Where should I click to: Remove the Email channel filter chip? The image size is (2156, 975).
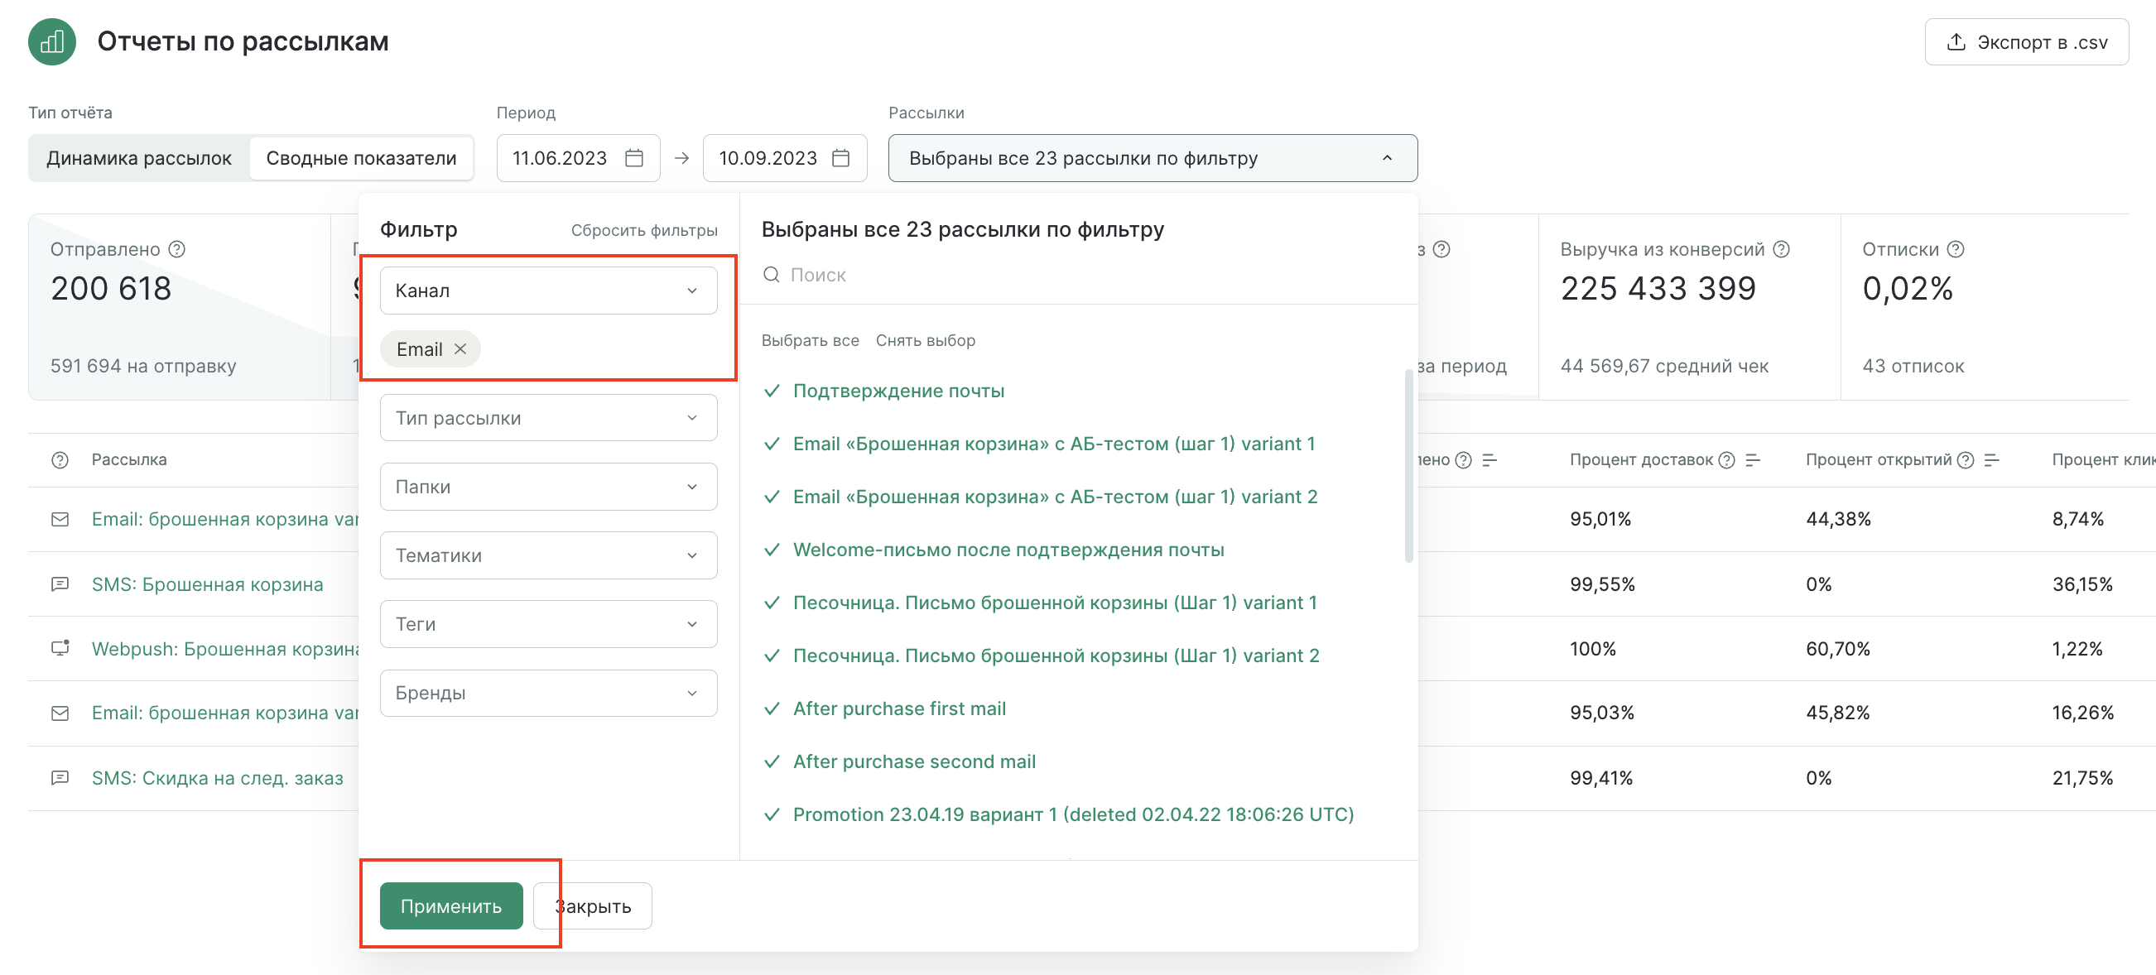pos(460,349)
